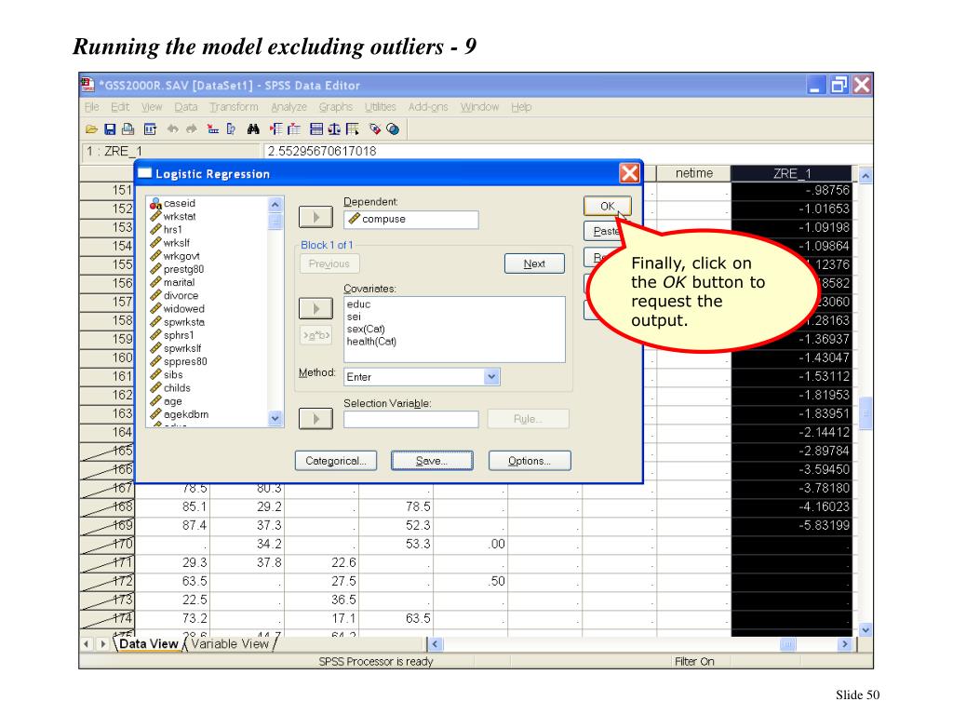
Task: Open the File menu
Action: click(x=92, y=107)
